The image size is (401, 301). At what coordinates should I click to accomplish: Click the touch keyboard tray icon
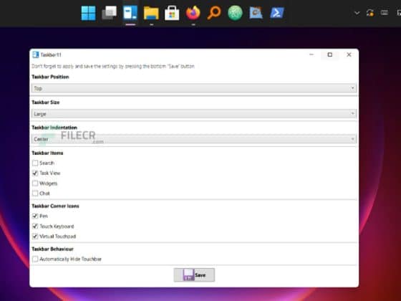click(385, 12)
